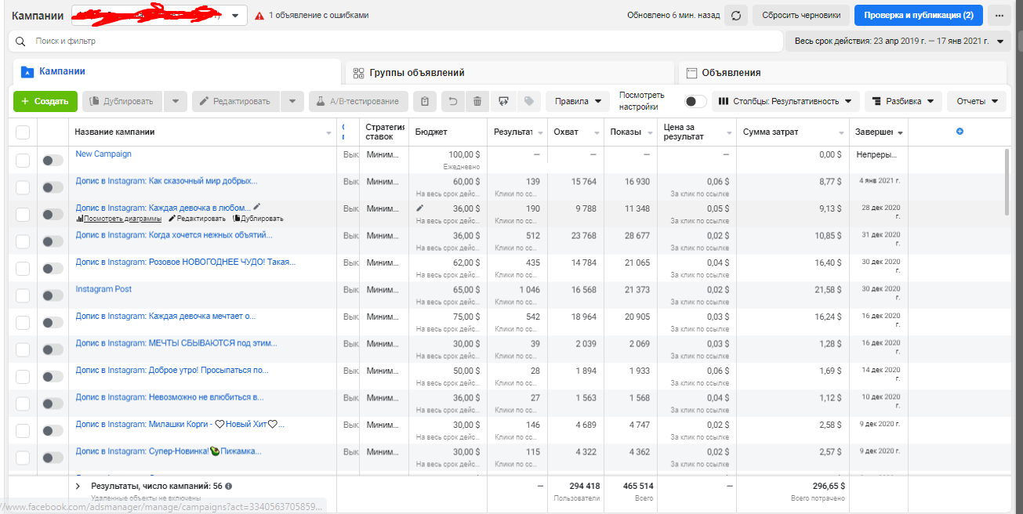Click the pencil icon next to 36,00 $ budget
1023x514 pixels.
coord(419,208)
